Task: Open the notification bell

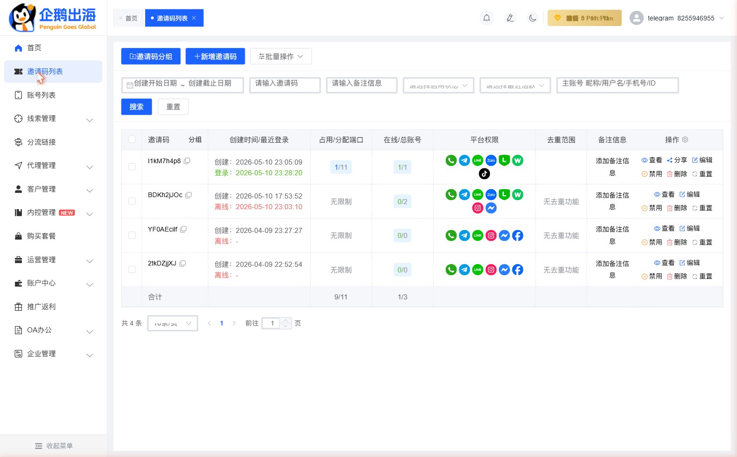Action: pyautogui.click(x=487, y=18)
